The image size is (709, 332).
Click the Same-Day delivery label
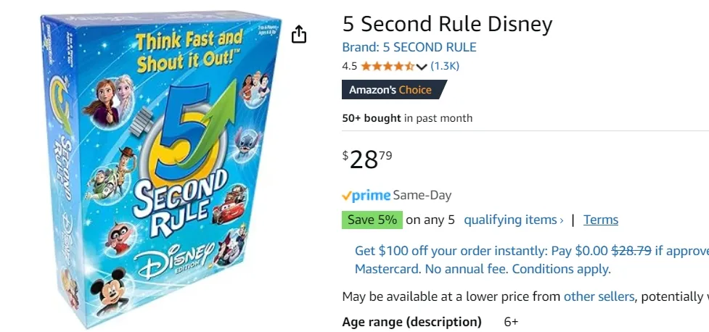tap(422, 195)
